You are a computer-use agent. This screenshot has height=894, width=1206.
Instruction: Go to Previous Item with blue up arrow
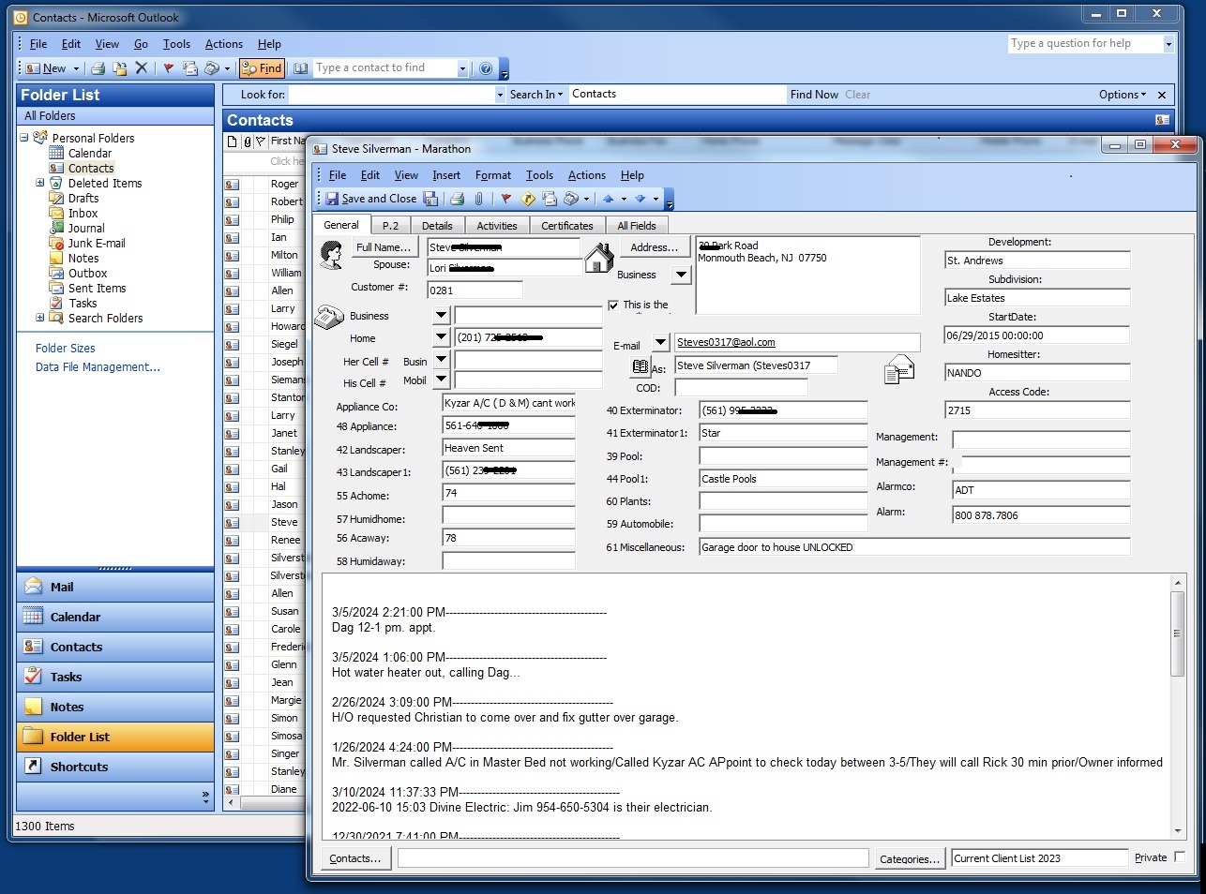608,199
